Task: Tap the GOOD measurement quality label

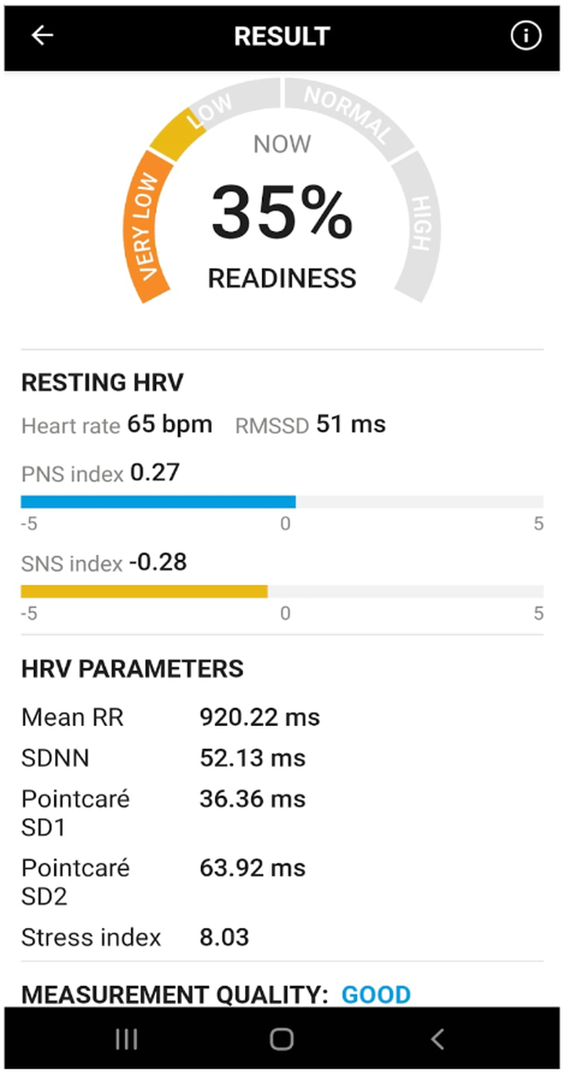Action: [376, 994]
